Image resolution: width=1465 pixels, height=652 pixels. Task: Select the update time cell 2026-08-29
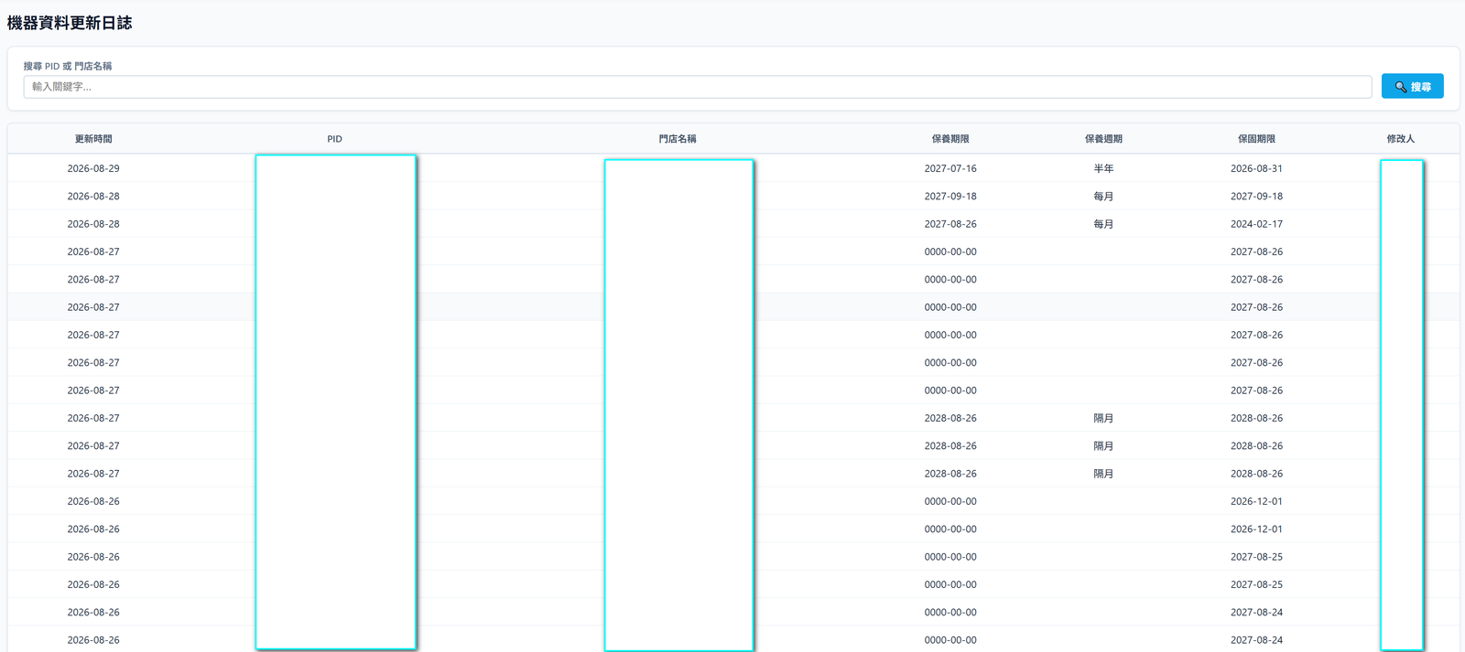pos(93,168)
